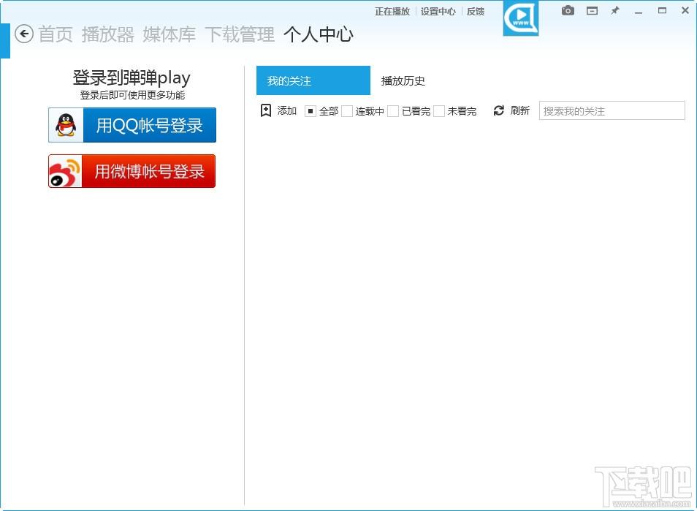This screenshot has width=697, height=511.
Task: Click the add bookmark icon
Action: [x=266, y=110]
